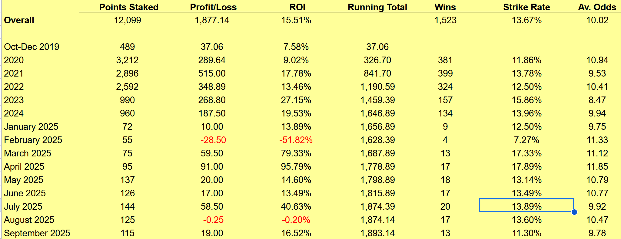Select the selected cell's blue fill handle
621x239 pixels.
tap(574, 212)
